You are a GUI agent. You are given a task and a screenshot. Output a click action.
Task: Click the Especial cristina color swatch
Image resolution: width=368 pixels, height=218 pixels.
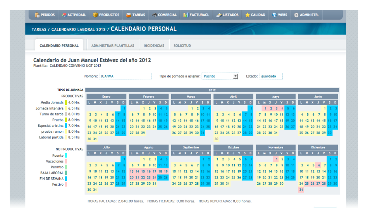click(66, 126)
